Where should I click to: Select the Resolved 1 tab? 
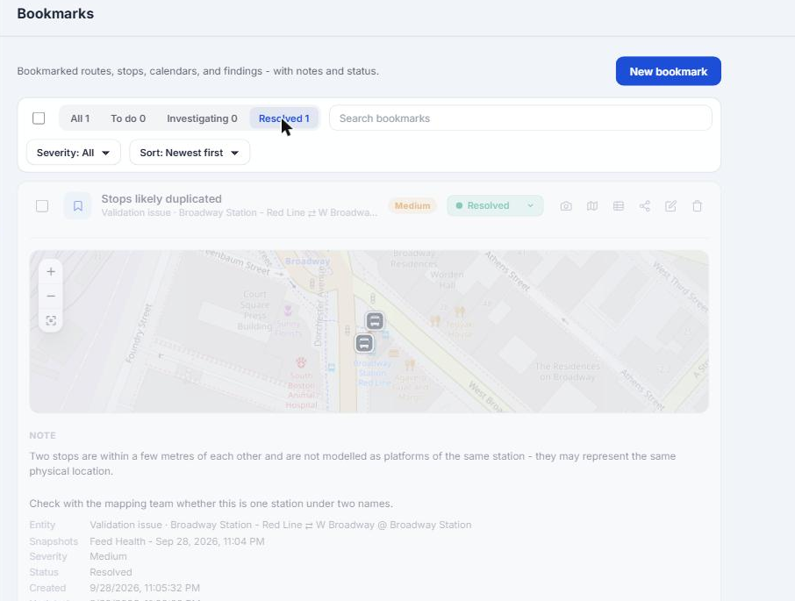click(x=284, y=118)
